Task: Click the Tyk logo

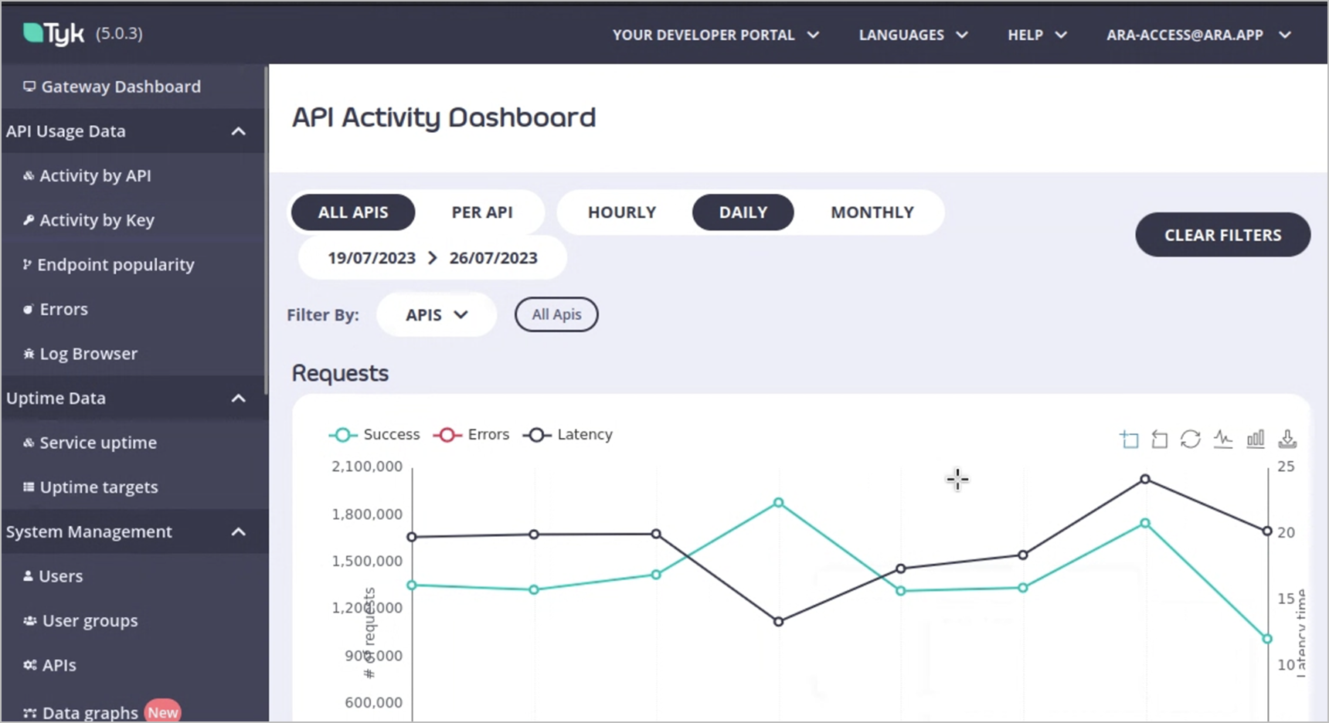Action: [x=53, y=33]
